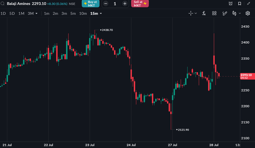Image resolution: width=255 pixels, height=148 pixels.
Task: Expand the chart type dropdown arrow
Action: pyautogui.click(x=240, y=13)
